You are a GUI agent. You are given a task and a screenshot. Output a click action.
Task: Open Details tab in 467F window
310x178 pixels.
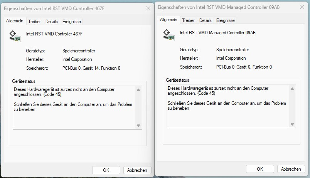pyautogui.click(x=52, y=22)
